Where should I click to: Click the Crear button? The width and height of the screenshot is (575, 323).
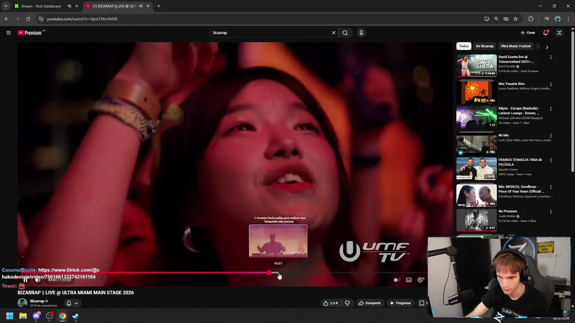pos(528,33)
